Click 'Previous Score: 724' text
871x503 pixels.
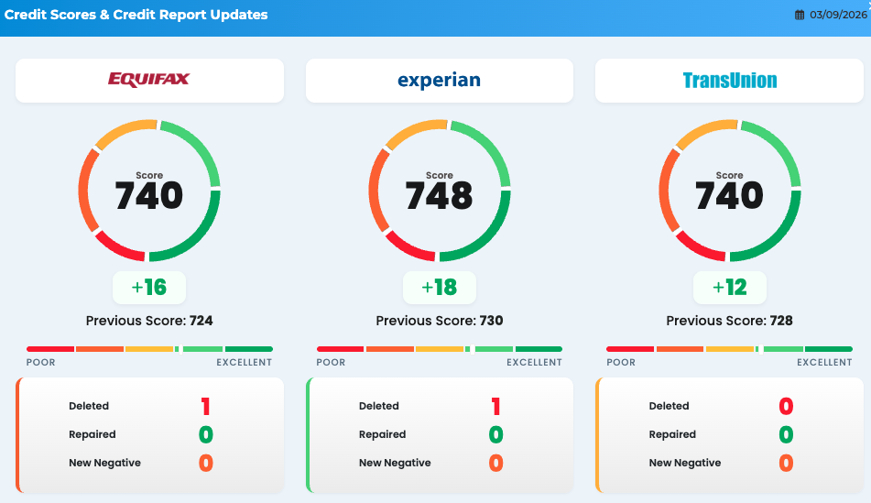click(x=149, y=321)
